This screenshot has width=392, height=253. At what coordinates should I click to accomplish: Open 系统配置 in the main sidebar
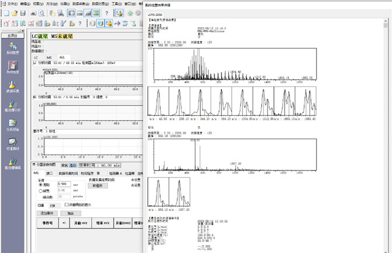pyautogui.click(x=13, y=48)
